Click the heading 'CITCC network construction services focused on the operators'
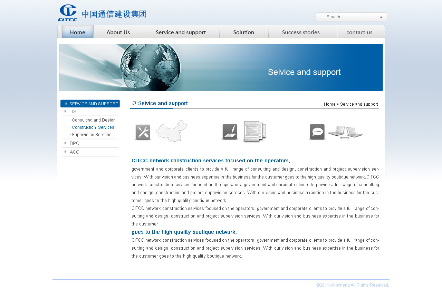 [x=210, y=161]
